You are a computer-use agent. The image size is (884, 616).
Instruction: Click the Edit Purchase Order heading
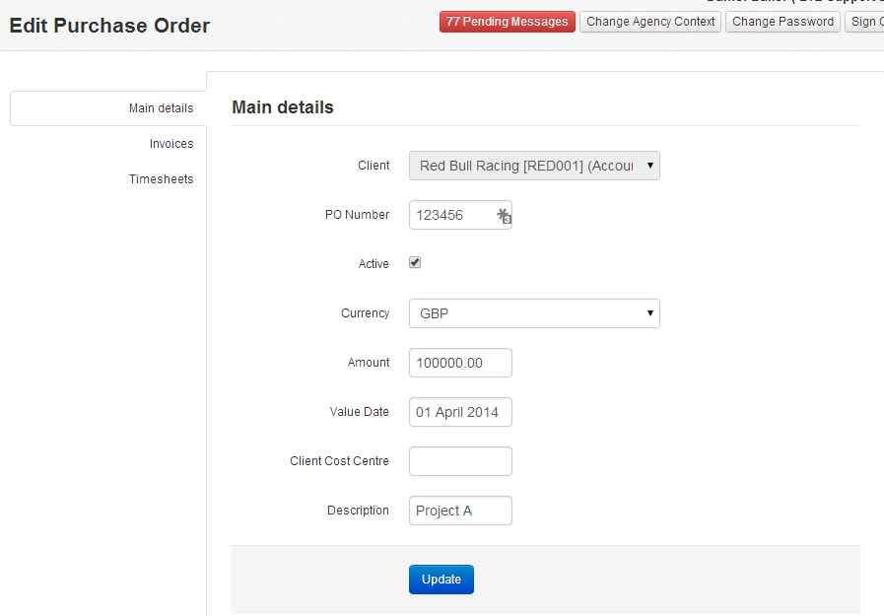(x=109, y=26)
